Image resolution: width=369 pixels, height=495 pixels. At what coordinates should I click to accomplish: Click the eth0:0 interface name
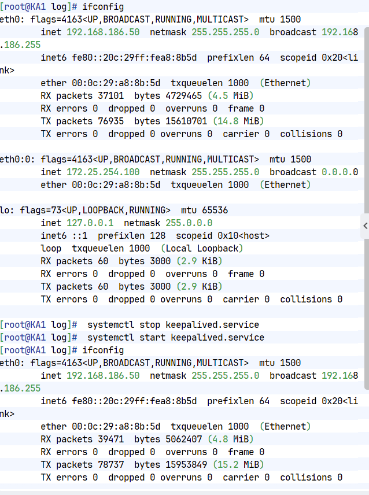pyautogui.click(x=17, y=160)
